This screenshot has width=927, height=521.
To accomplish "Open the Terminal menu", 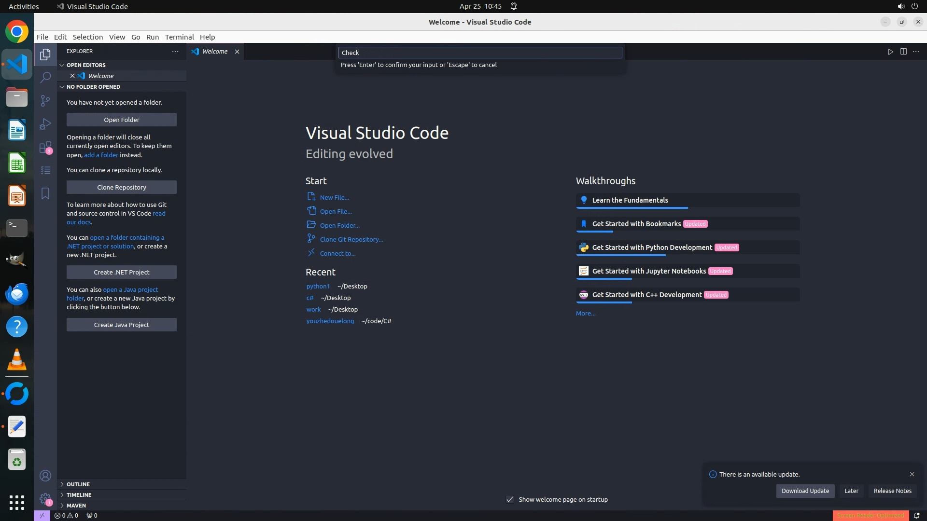I will point(179,37).
